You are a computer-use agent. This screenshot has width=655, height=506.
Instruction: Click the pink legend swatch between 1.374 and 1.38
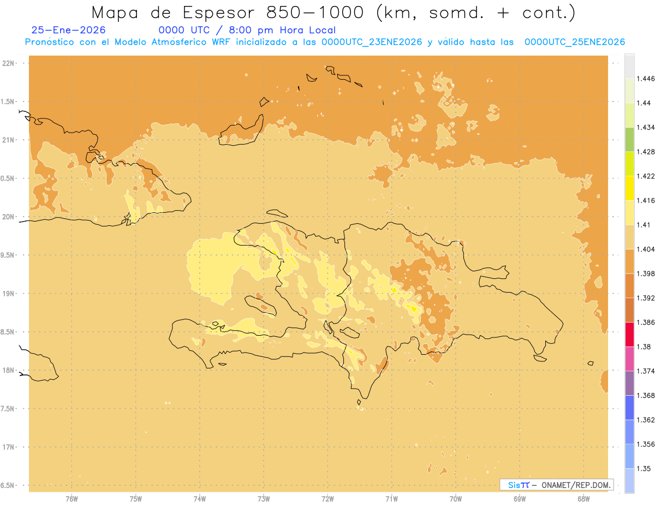coord(629,359)
